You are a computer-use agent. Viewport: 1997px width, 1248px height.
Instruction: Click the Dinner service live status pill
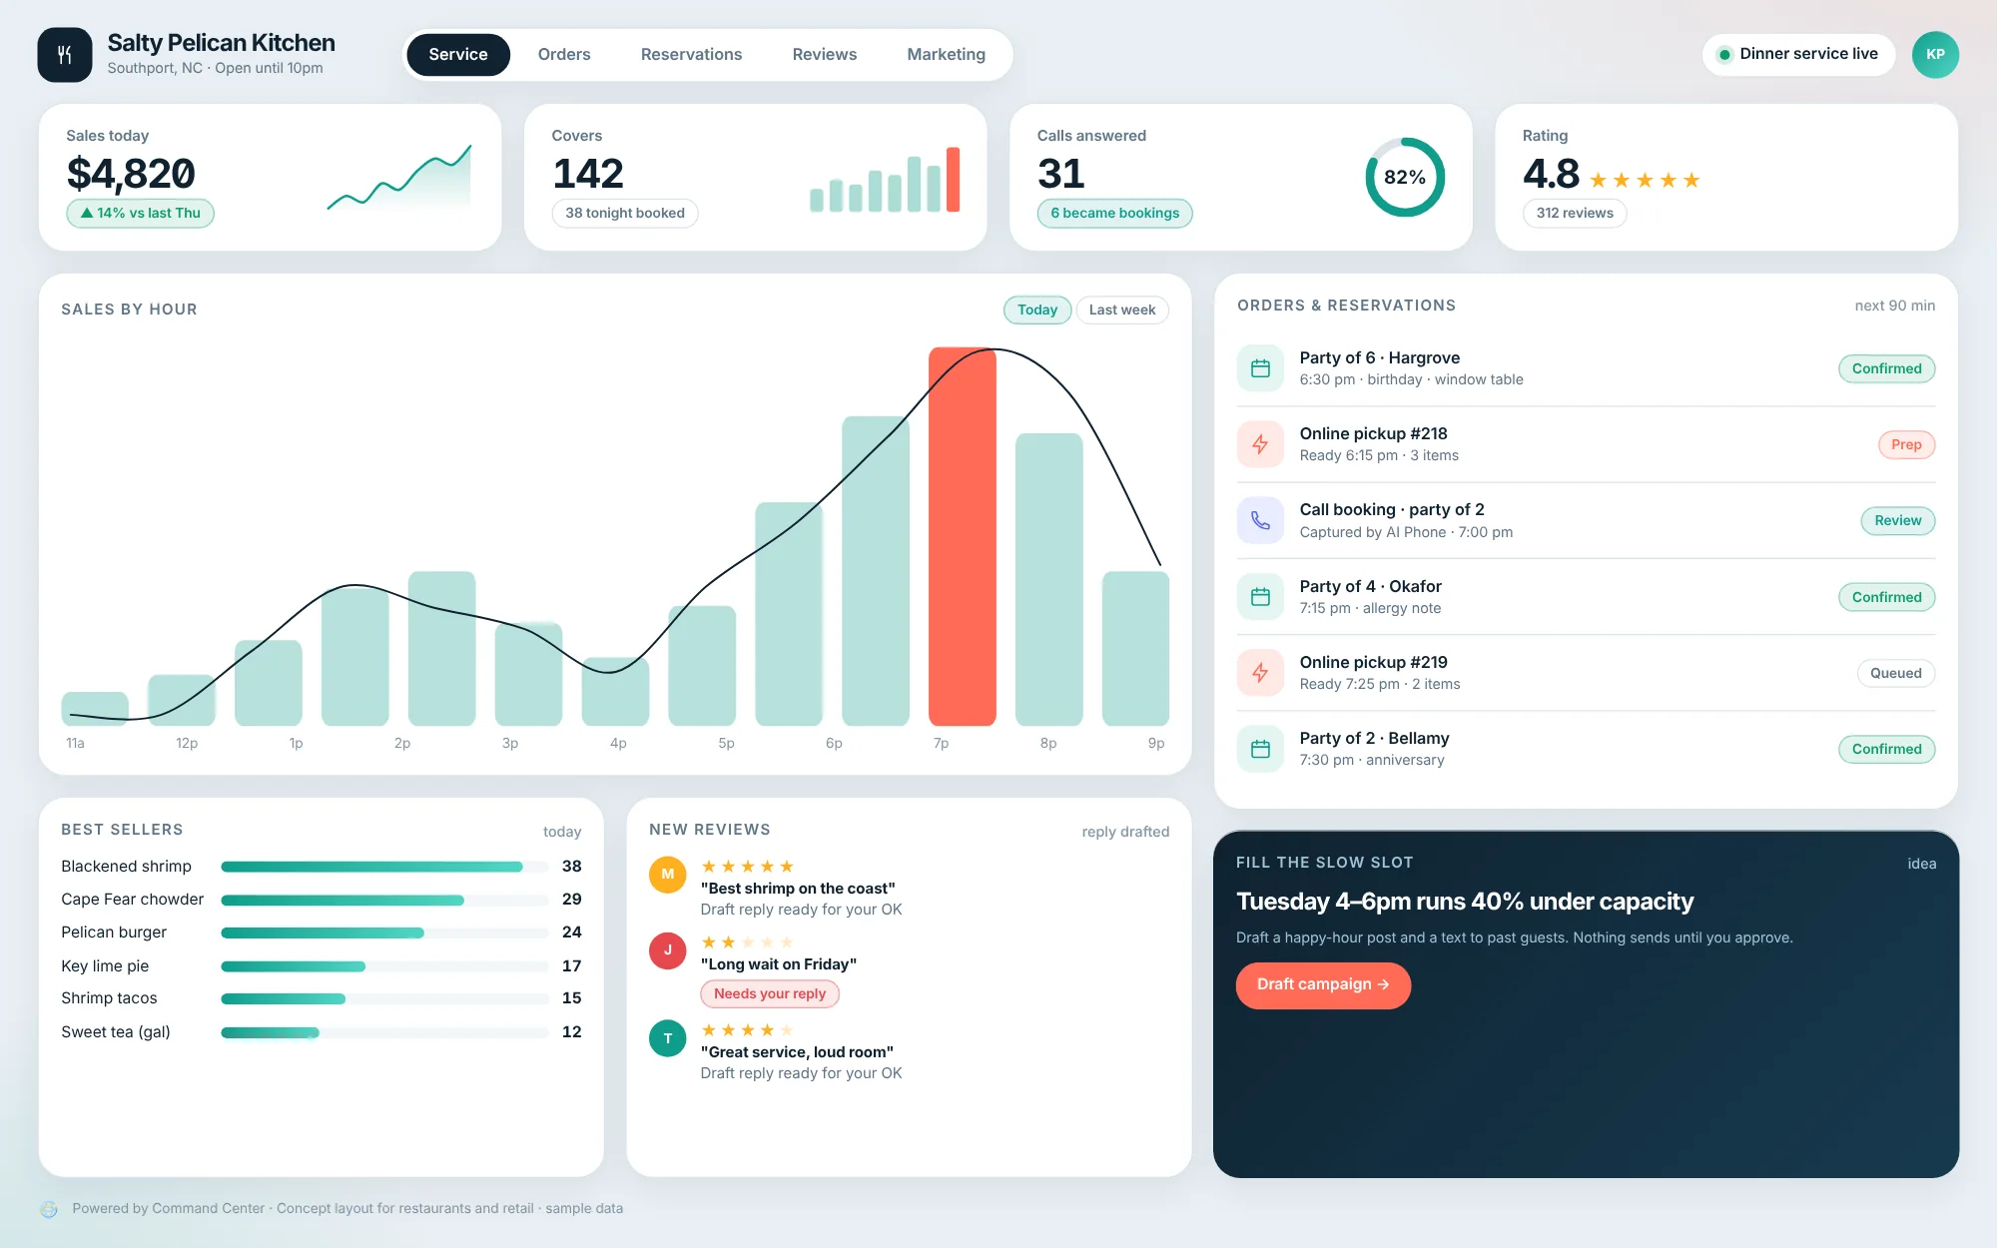1798,55
